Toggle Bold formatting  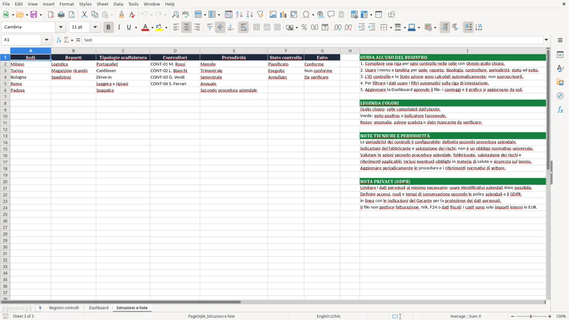point(108,27)
